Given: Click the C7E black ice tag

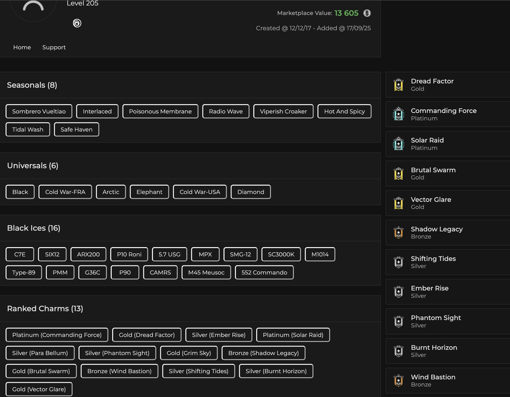Looking at the screenshot, I should (20, 254).
